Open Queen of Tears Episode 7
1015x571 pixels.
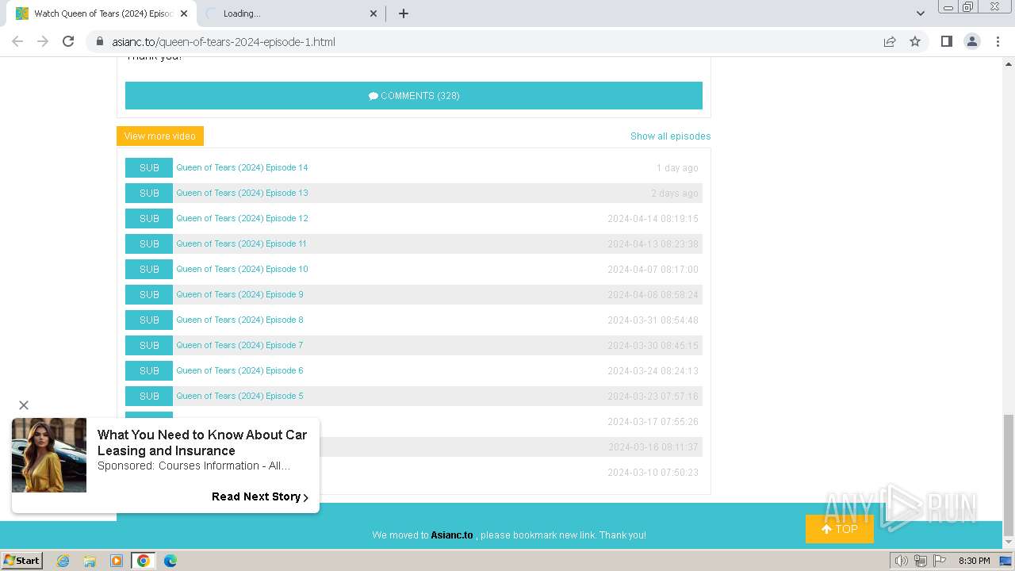[239, 345]
